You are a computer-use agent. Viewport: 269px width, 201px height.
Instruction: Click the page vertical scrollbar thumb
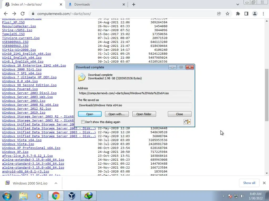point(267,95)
